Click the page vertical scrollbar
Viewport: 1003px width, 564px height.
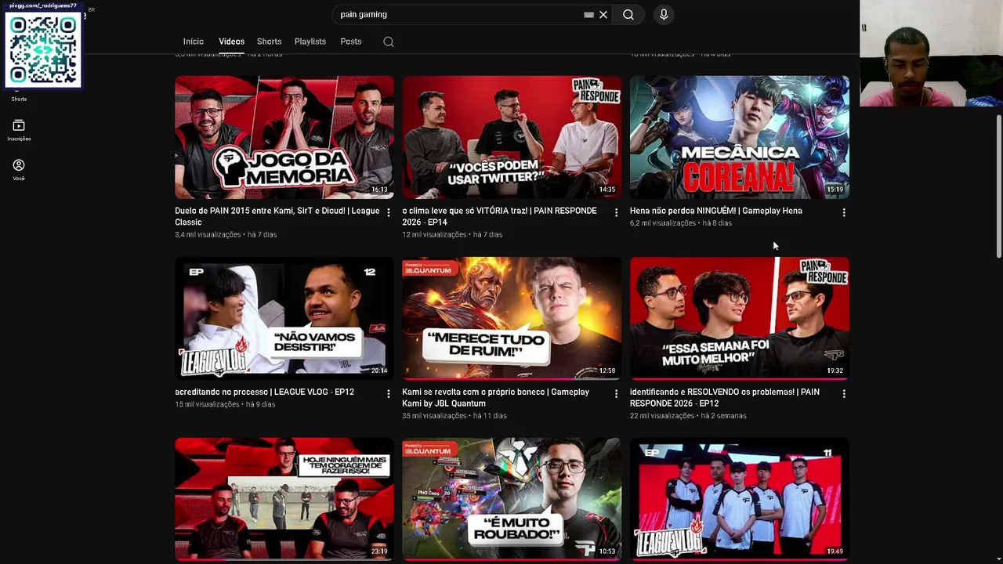[x=998, y=186]
